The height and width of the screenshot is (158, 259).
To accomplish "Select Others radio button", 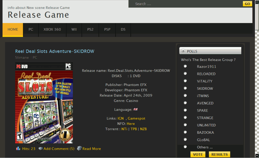I will [x=185, y=147].
